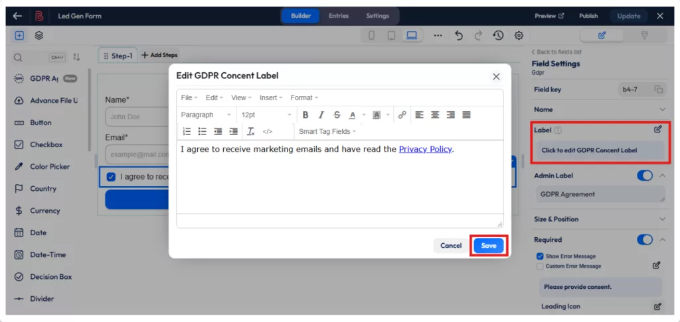Increase indent in the editor
The height and width of the screenshot is (322, 680).
tap(233, 131)
